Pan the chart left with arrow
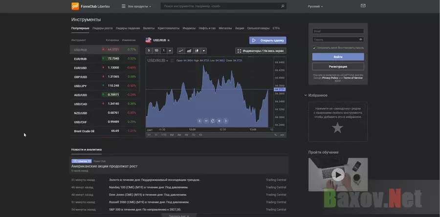 (199, 121)
